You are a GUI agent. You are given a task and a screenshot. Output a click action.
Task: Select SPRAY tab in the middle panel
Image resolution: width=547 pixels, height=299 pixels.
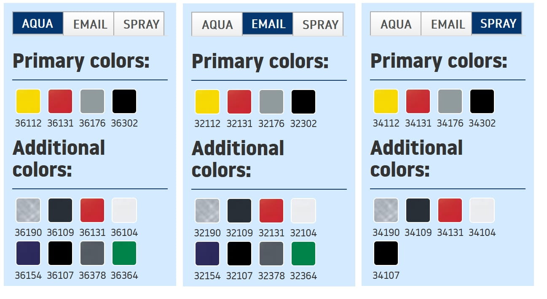tap(320, 24)
